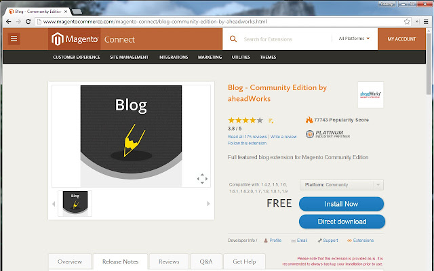Click the Direct download button
434x271 pixels.
point(342,222)
